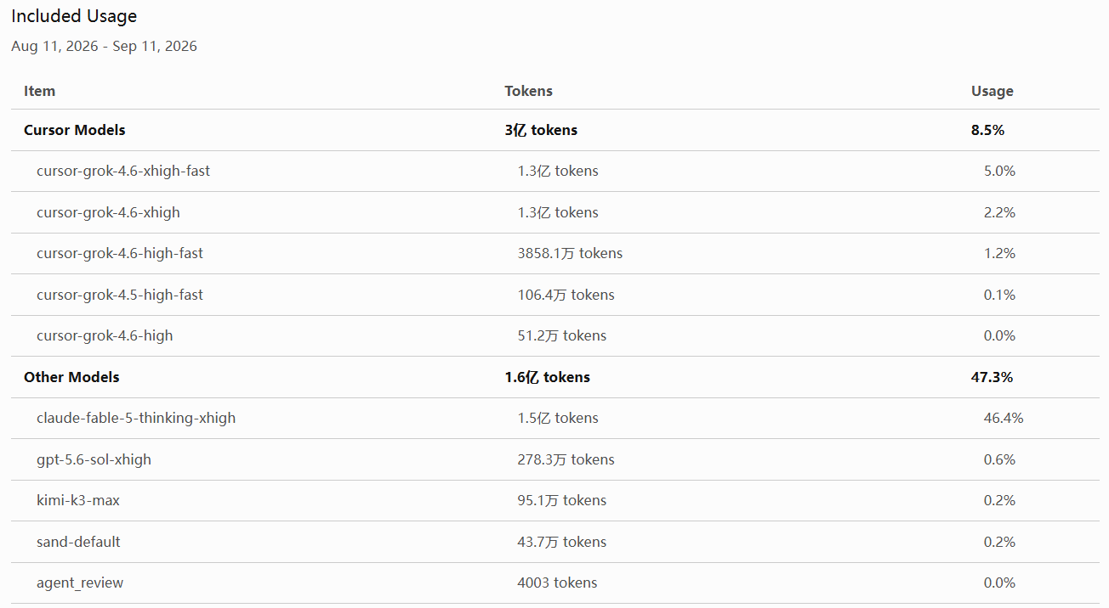Click the Item column header

[39, 91]
